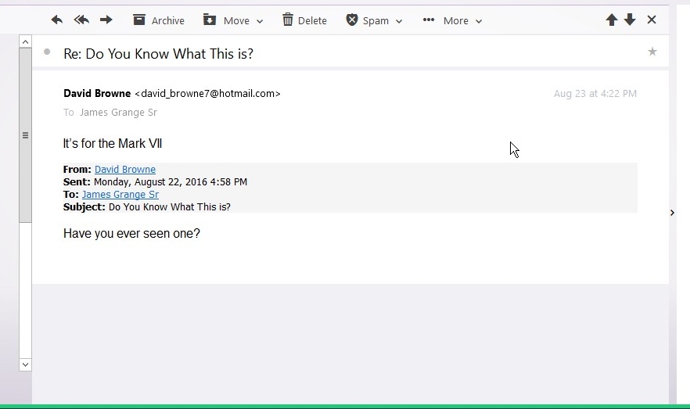Go to next message with down arrow

[x=631, y=20]
